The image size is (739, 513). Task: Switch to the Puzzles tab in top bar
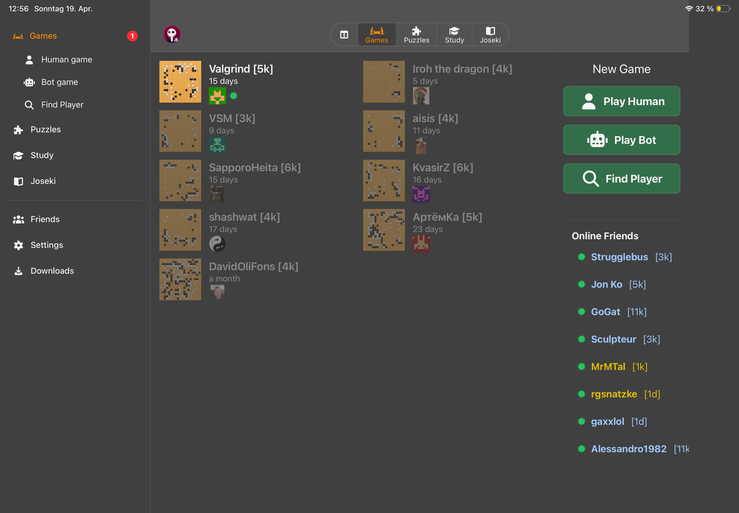point(416,35)
